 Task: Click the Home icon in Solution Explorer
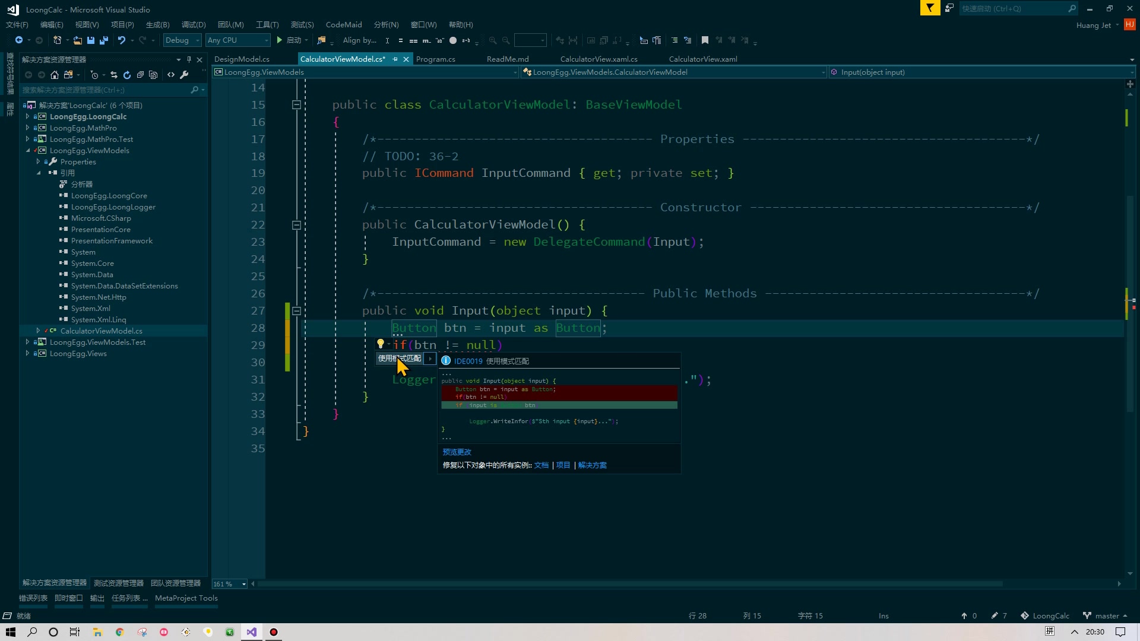[x=55, y=75]
